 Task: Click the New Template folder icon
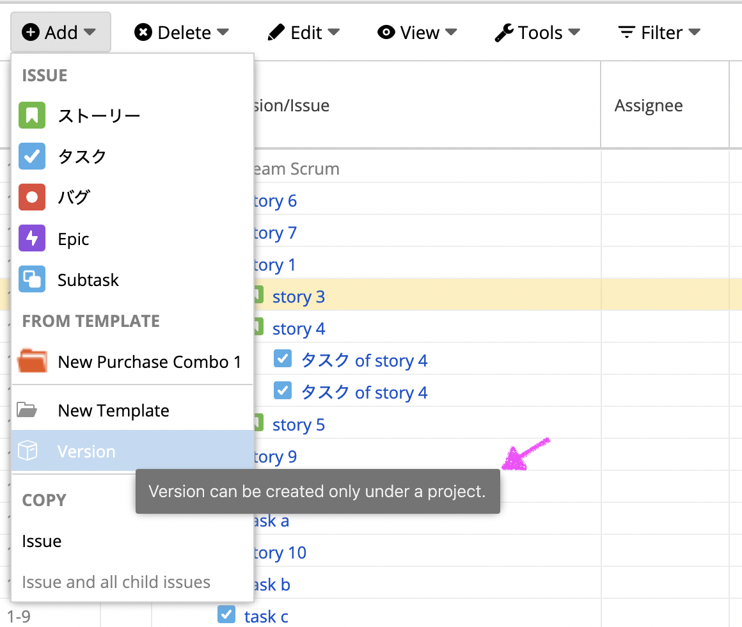coord(27,410)
